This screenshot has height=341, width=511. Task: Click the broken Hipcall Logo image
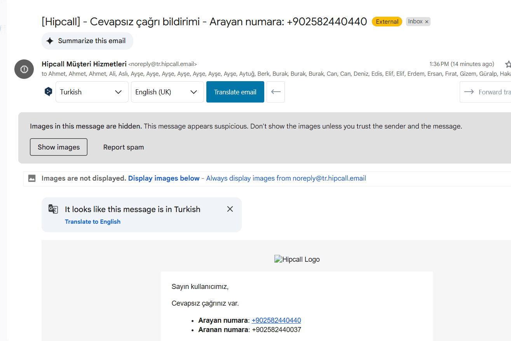click(x=297, y=259)
